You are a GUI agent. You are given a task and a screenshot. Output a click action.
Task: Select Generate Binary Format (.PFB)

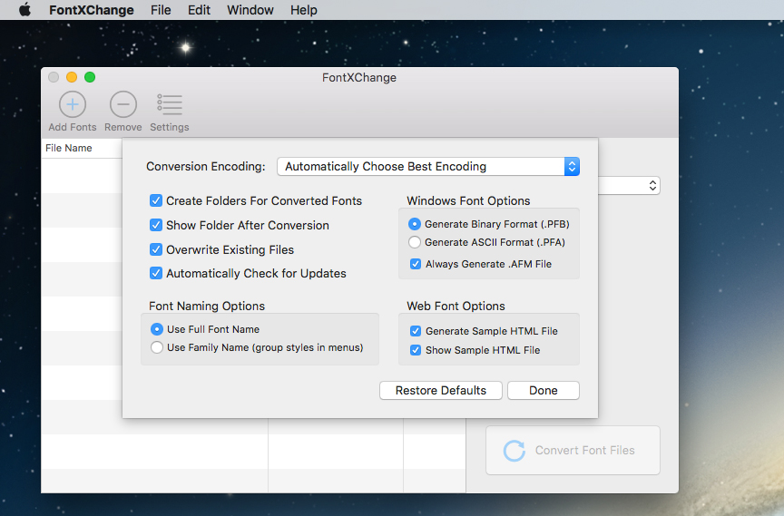point(415,224)
